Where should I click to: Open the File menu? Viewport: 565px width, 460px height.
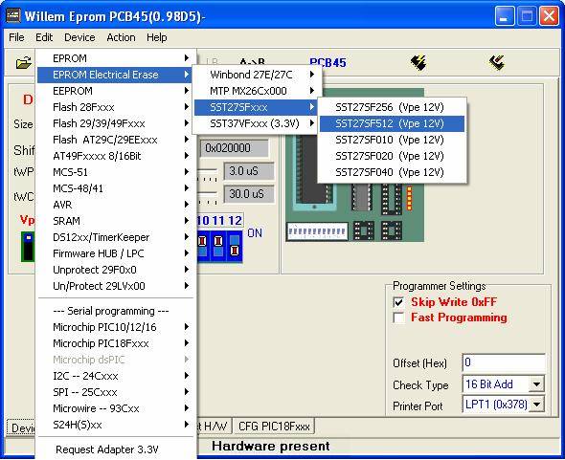click(16, 37)
